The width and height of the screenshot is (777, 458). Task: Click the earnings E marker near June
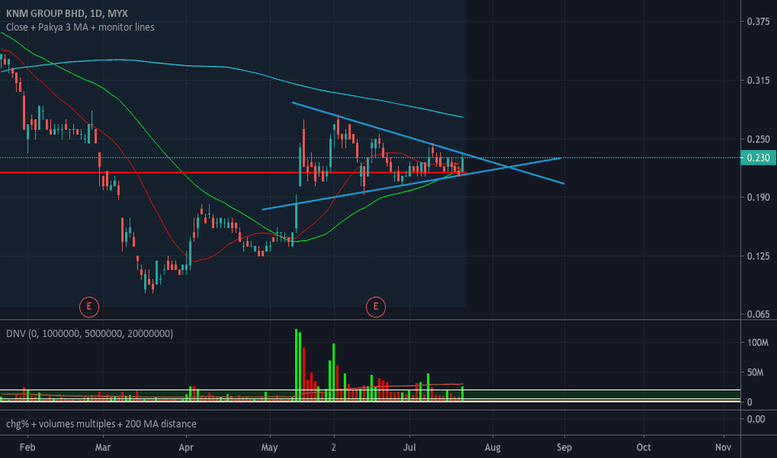(x=376, y=307)
